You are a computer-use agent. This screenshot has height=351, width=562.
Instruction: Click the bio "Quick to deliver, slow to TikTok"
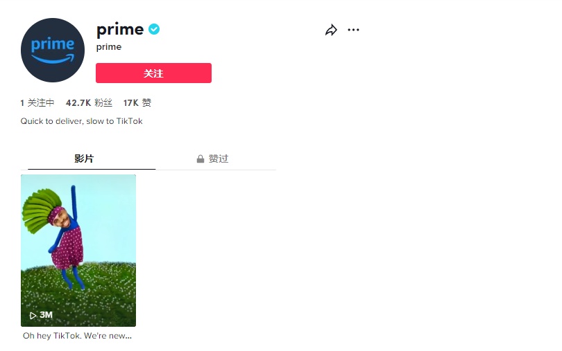click(81, 121)
